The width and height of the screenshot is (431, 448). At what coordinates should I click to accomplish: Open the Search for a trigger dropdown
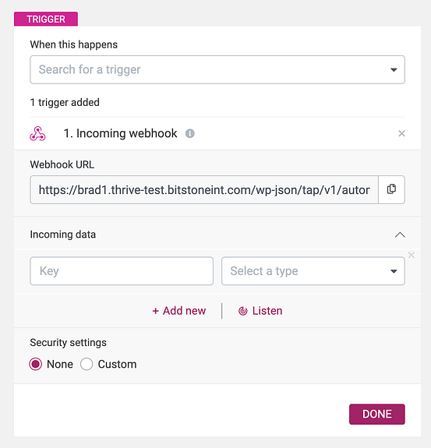coord(217,69)
